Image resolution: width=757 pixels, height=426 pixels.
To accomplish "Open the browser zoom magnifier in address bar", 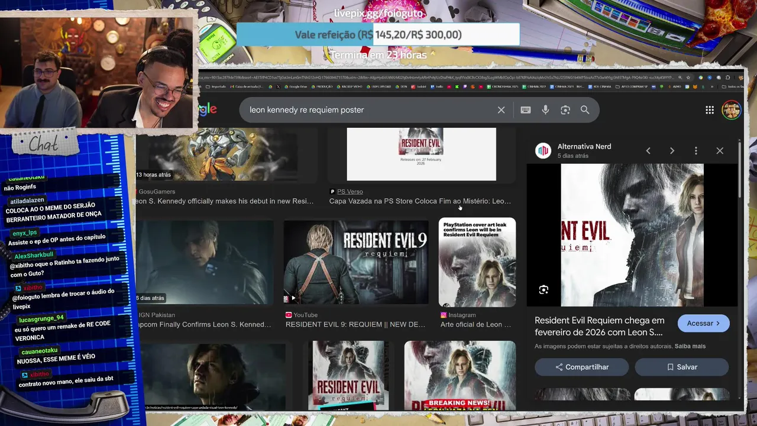I will coord(680,78).
